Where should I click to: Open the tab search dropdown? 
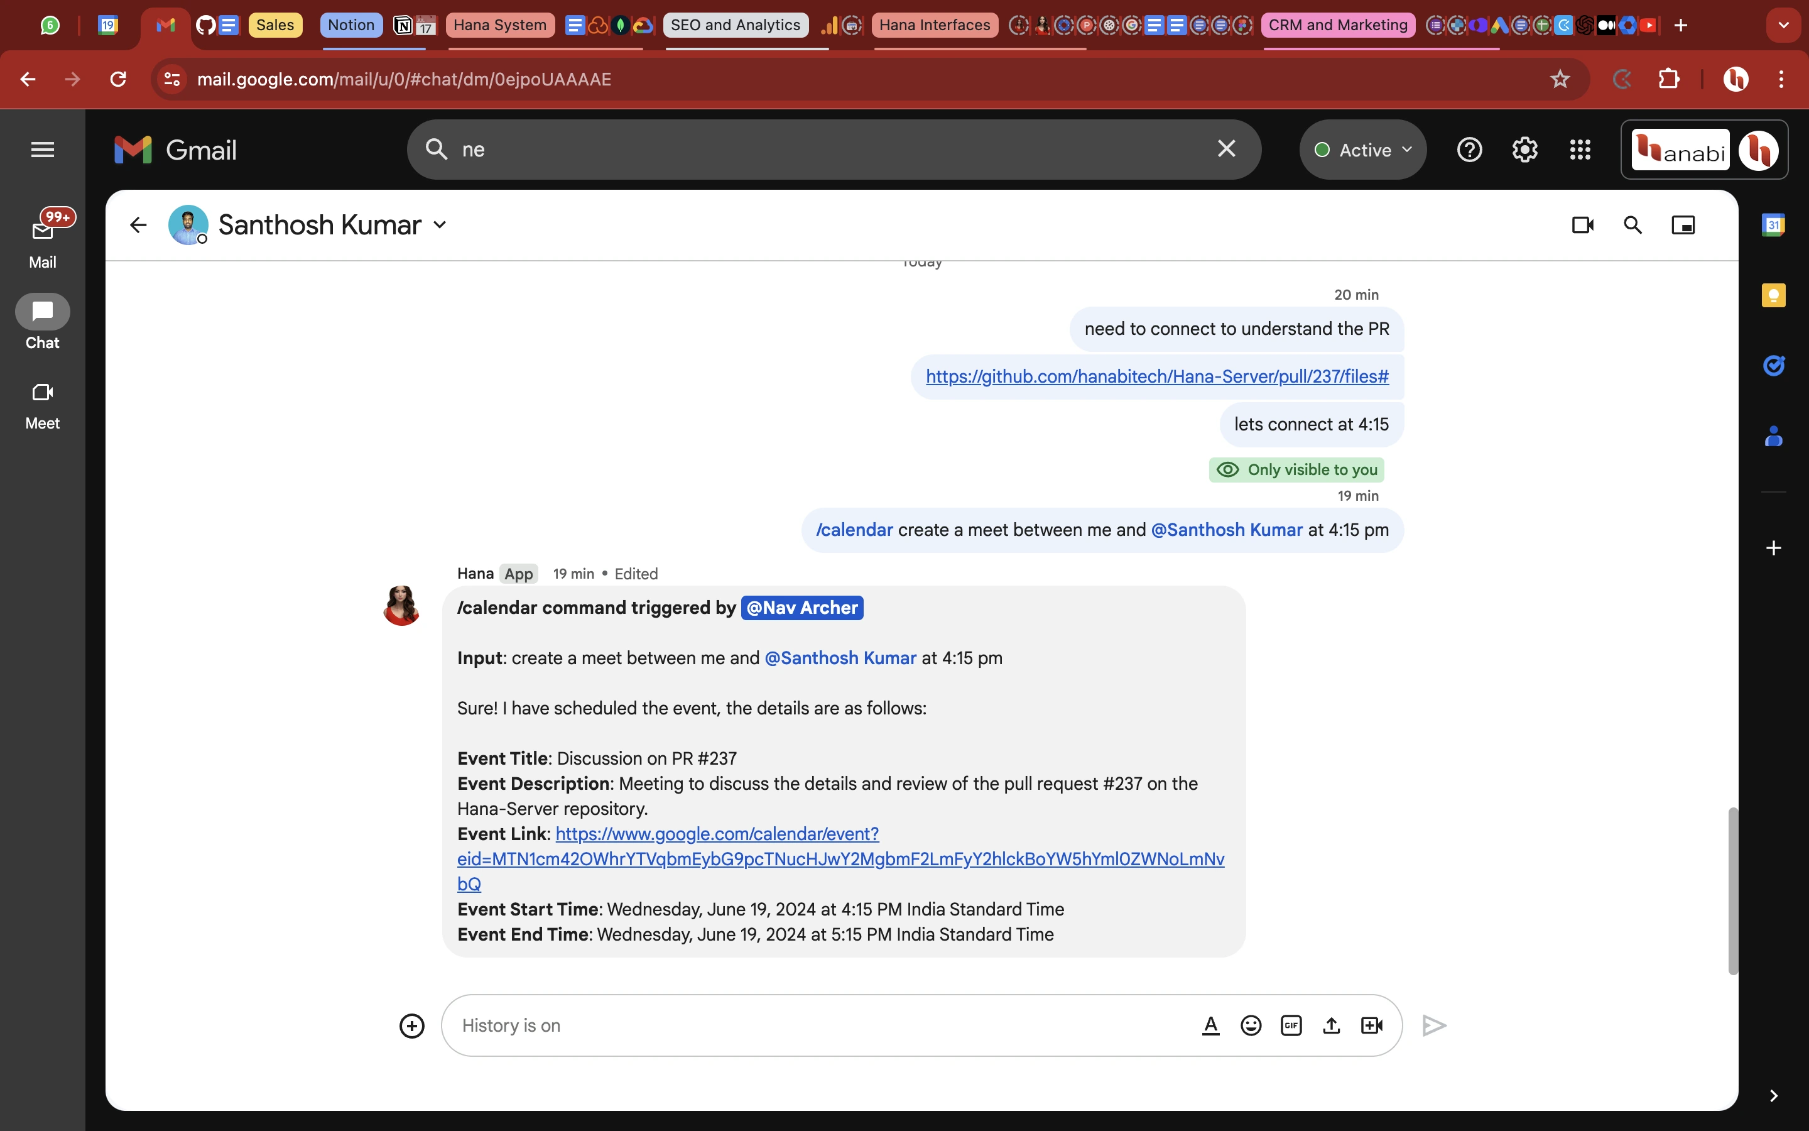(x=1783, y=25)
